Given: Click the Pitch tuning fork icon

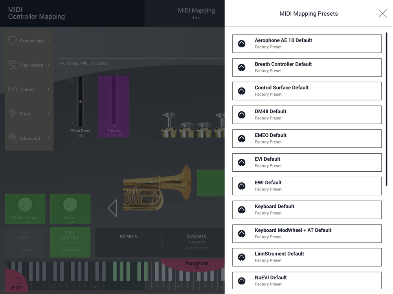Looking at the screenshot, I should point(13,114).
